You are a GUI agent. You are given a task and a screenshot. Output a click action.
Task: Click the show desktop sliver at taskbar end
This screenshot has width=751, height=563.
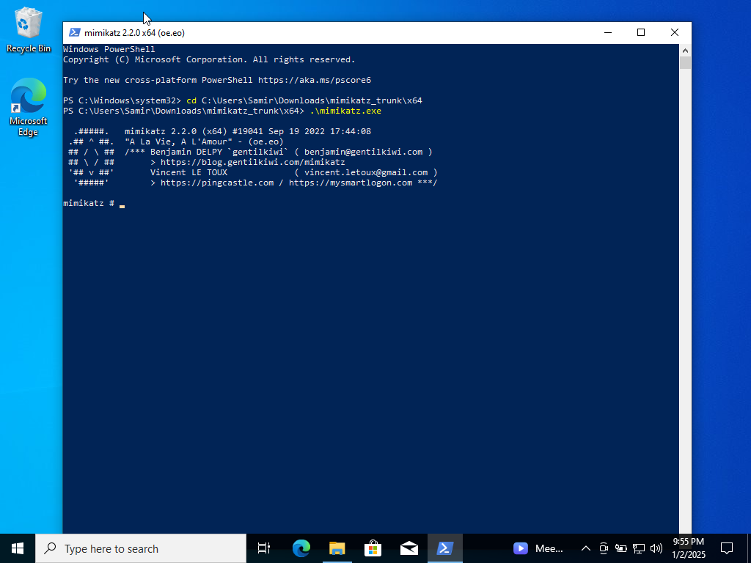pos(749,548)
